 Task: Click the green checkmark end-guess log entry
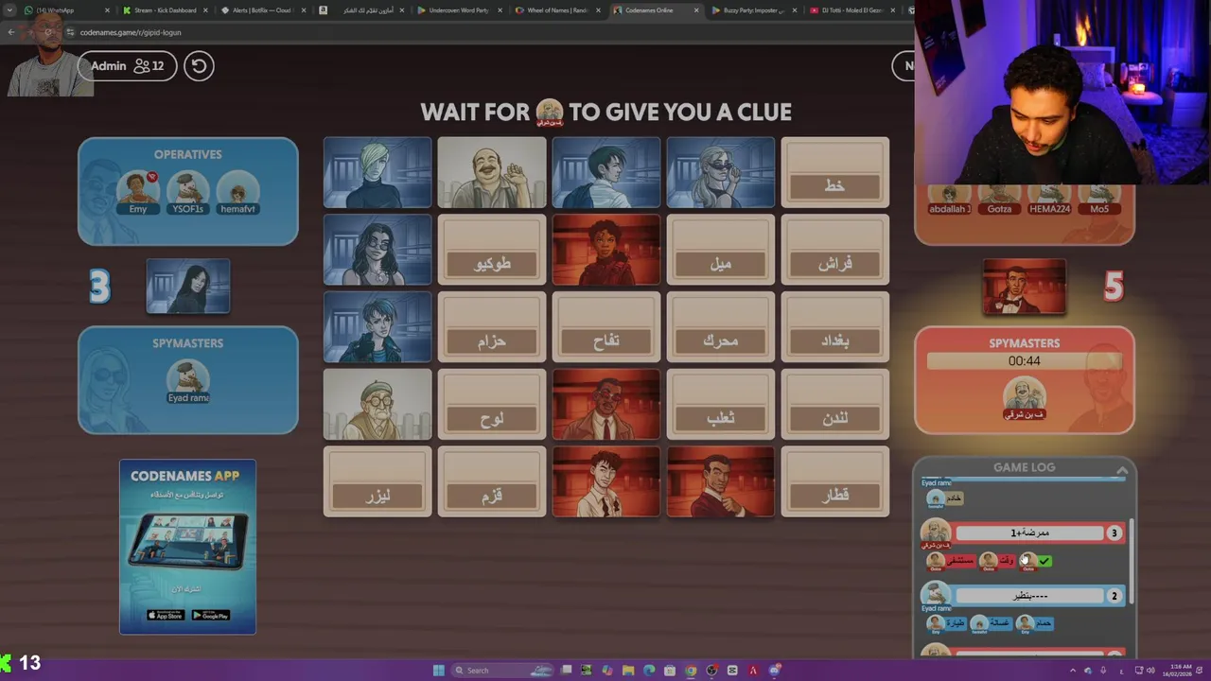click(x=1044, y=561)
